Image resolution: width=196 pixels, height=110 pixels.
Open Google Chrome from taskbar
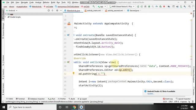tap(74, 107)
